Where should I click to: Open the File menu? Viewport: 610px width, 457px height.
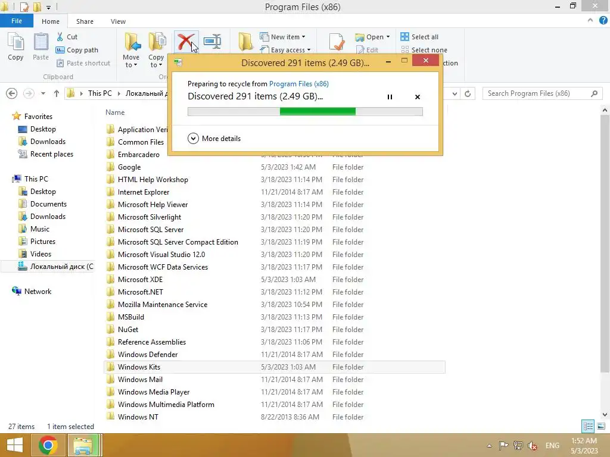(x=16, y=21)
